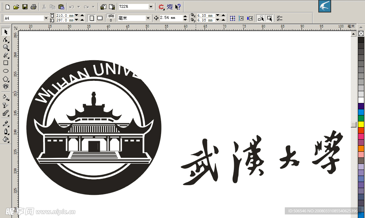Click the No Color swatch with X
Screen dimensions: 365x218
tap(361, 33)
